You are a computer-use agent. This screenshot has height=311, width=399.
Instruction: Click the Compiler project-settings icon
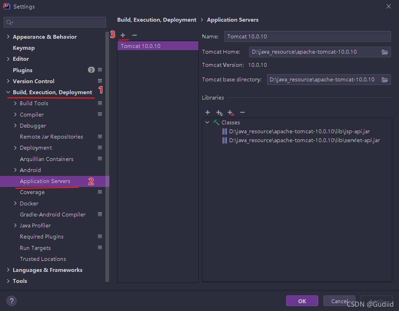click(x=100, y=114)
